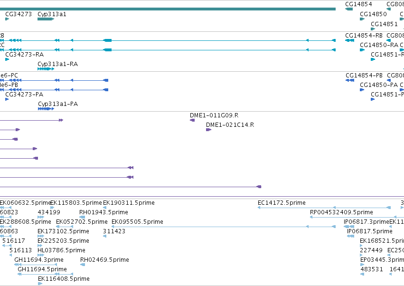The image size is (404, 286).
Task: Select the GH11694.3prime EST feature
Action: pyautogui.click(x=36, y=265)
